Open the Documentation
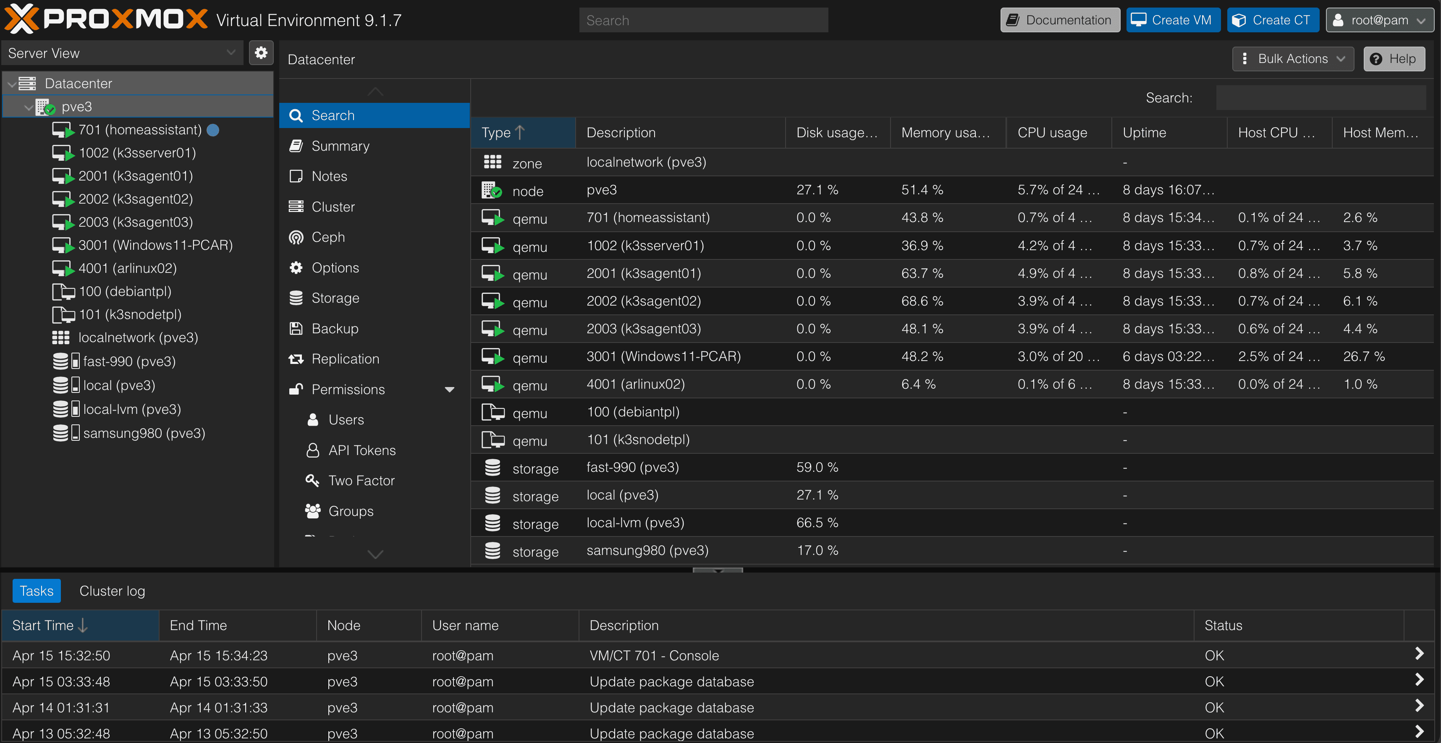This screenshot has width=1441, height=743. [x=1059, y=20]
